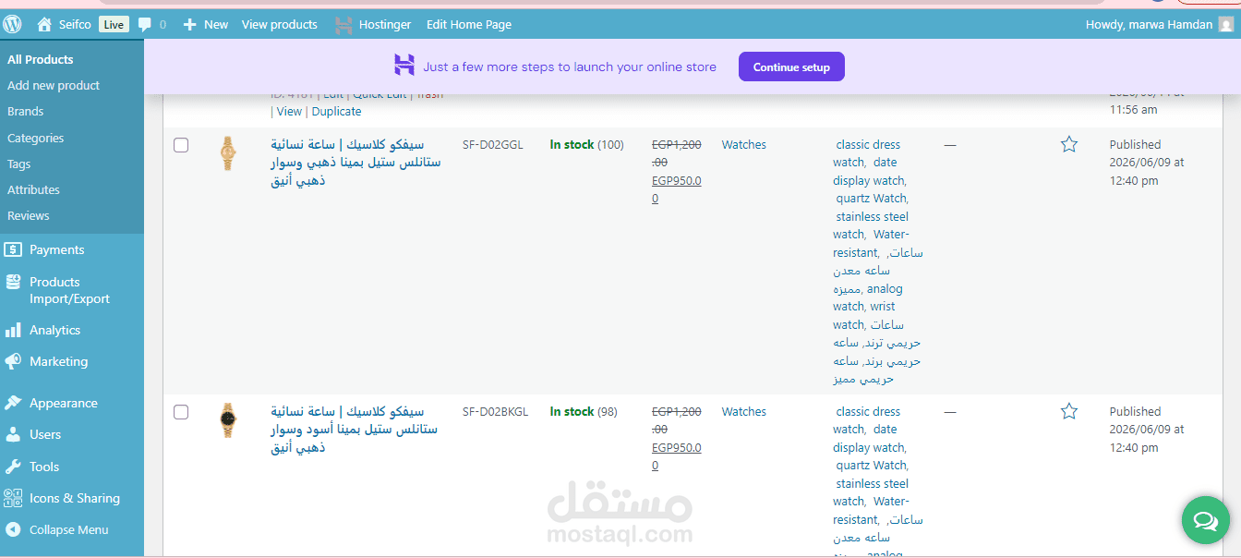The width and height of the screenshot is (1241, 558).
Task: Click Watches category in SF-D02BKGL row
Action: click(744, 411)
